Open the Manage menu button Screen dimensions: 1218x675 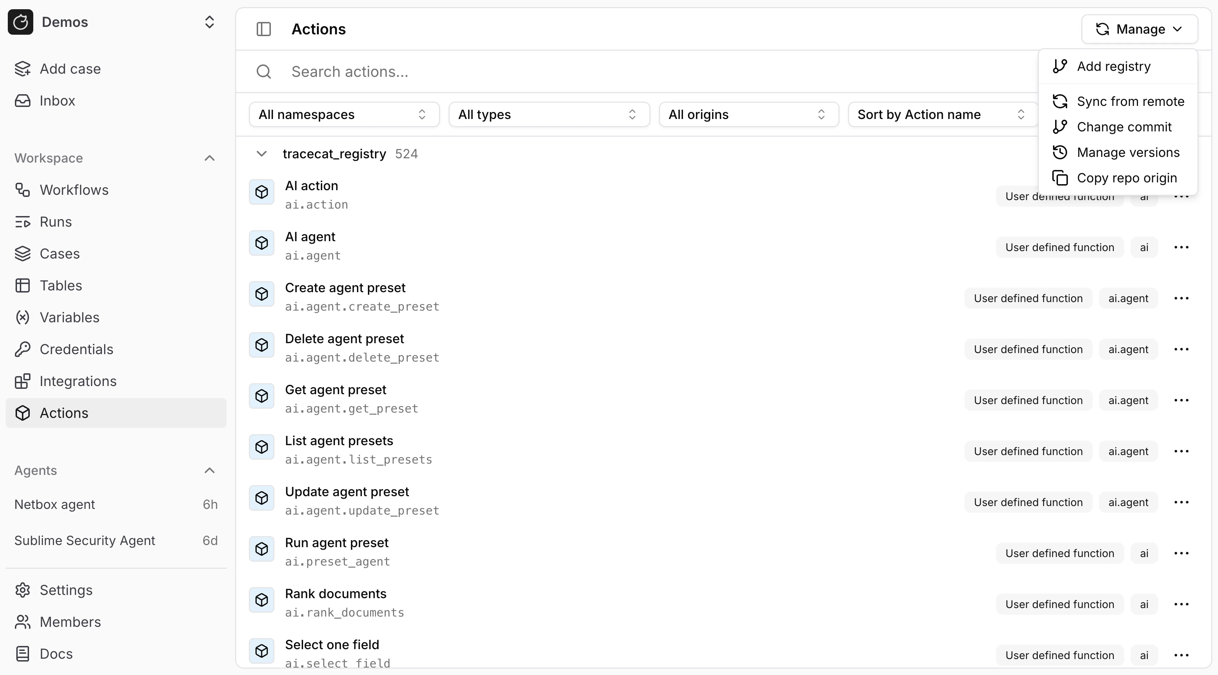click(x=1139, y=29)
